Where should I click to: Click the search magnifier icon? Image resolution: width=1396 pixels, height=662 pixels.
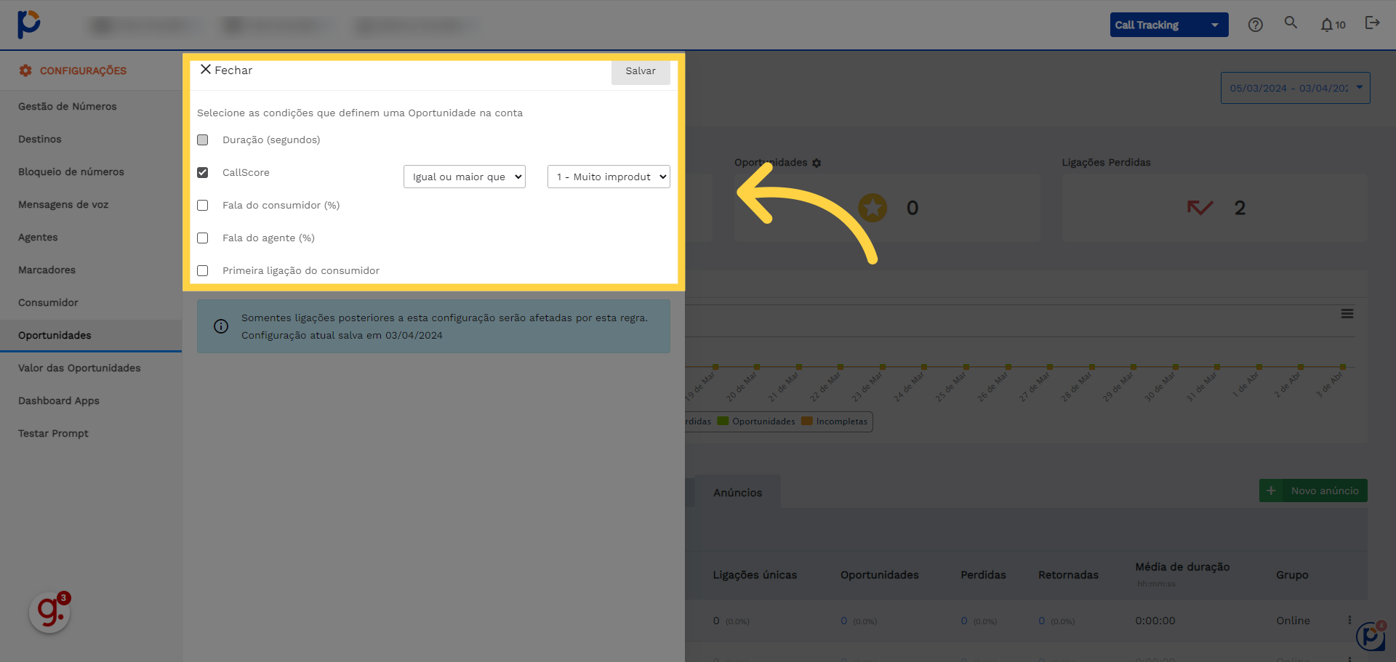(1291, 23)
